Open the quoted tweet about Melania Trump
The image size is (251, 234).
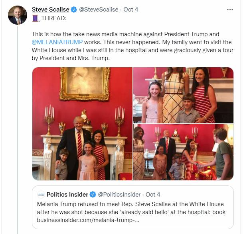click(132, 211)
